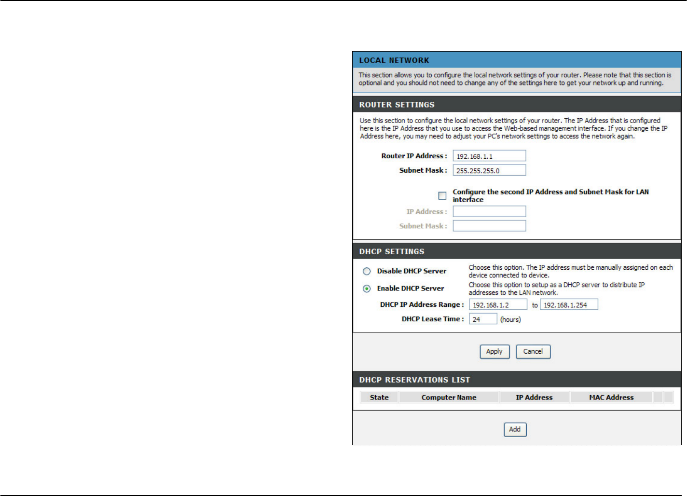Enable the second IP Address configuration checkbox
The image size is (687, 496).
pyautogui.click(x=442, y=195)
